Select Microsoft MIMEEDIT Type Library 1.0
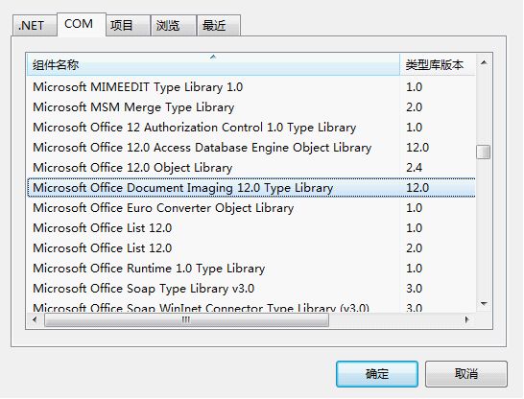Image resolution: width=524 pixels, height=399 pixels. [x=251, y=87]
